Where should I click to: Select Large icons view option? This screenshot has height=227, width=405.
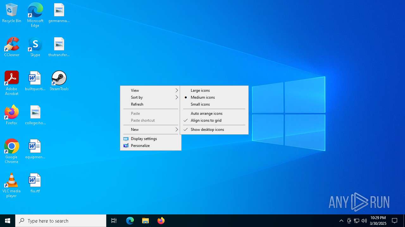coord(214,90)
